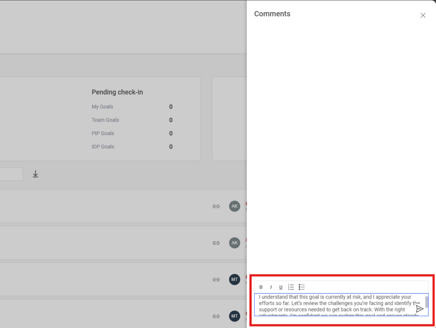This screenshot has height=328, width=436.
Task: Click the link icon beside the bottom MT row
Action: click(x=216, y=316)
